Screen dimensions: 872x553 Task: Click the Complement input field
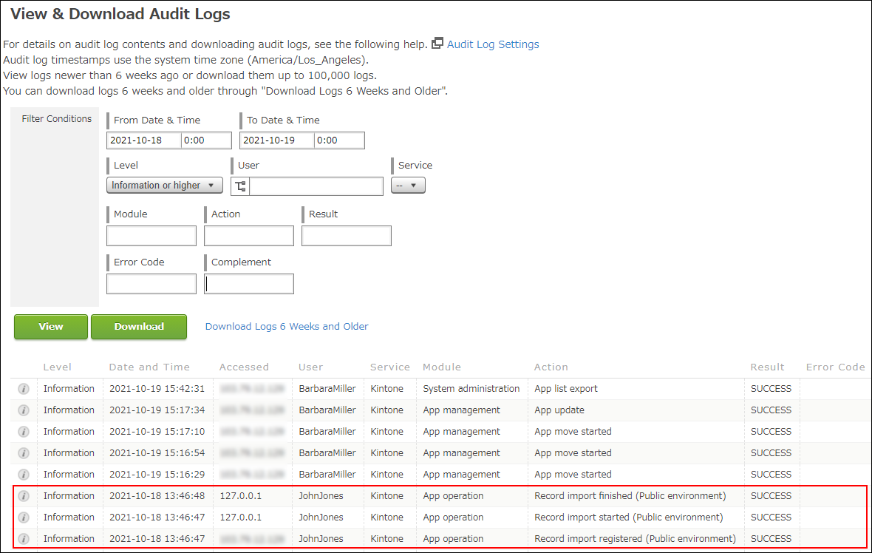248,283
